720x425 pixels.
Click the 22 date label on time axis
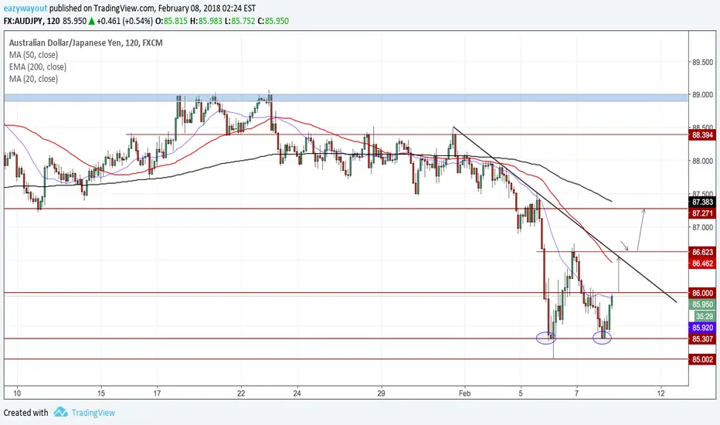[241, 393]
